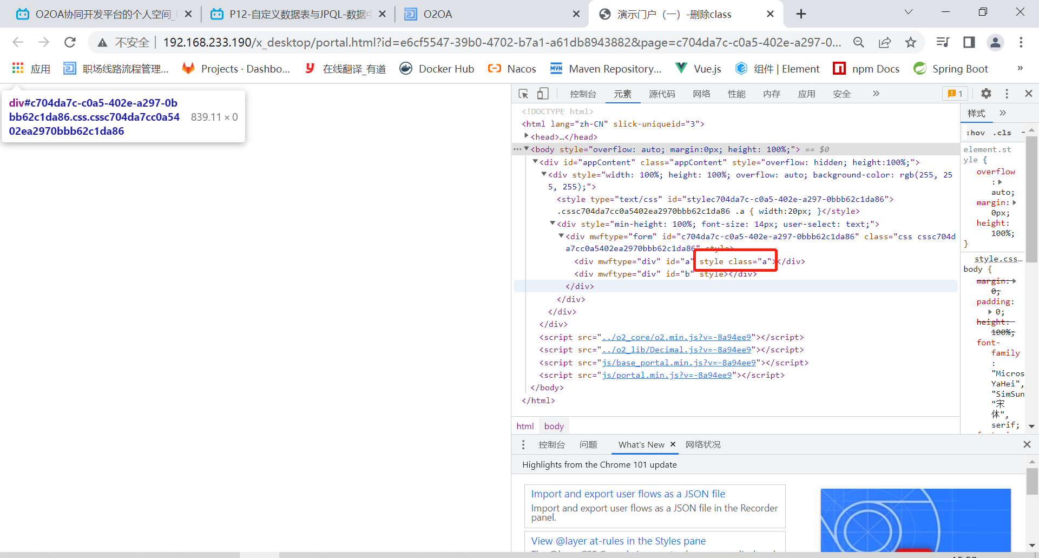
Task: Collapse the appContent div node
Action: tap(535, 162)
